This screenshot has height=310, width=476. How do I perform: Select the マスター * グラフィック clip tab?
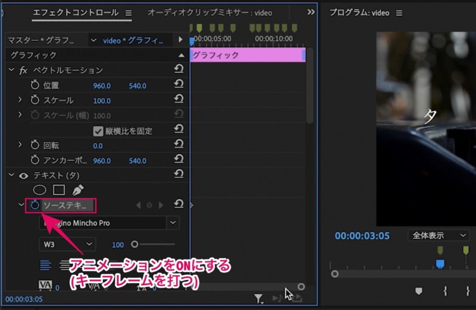[41, 40]
